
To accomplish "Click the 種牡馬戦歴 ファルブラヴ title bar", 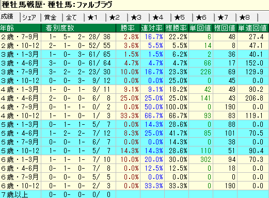I will 135,5.
